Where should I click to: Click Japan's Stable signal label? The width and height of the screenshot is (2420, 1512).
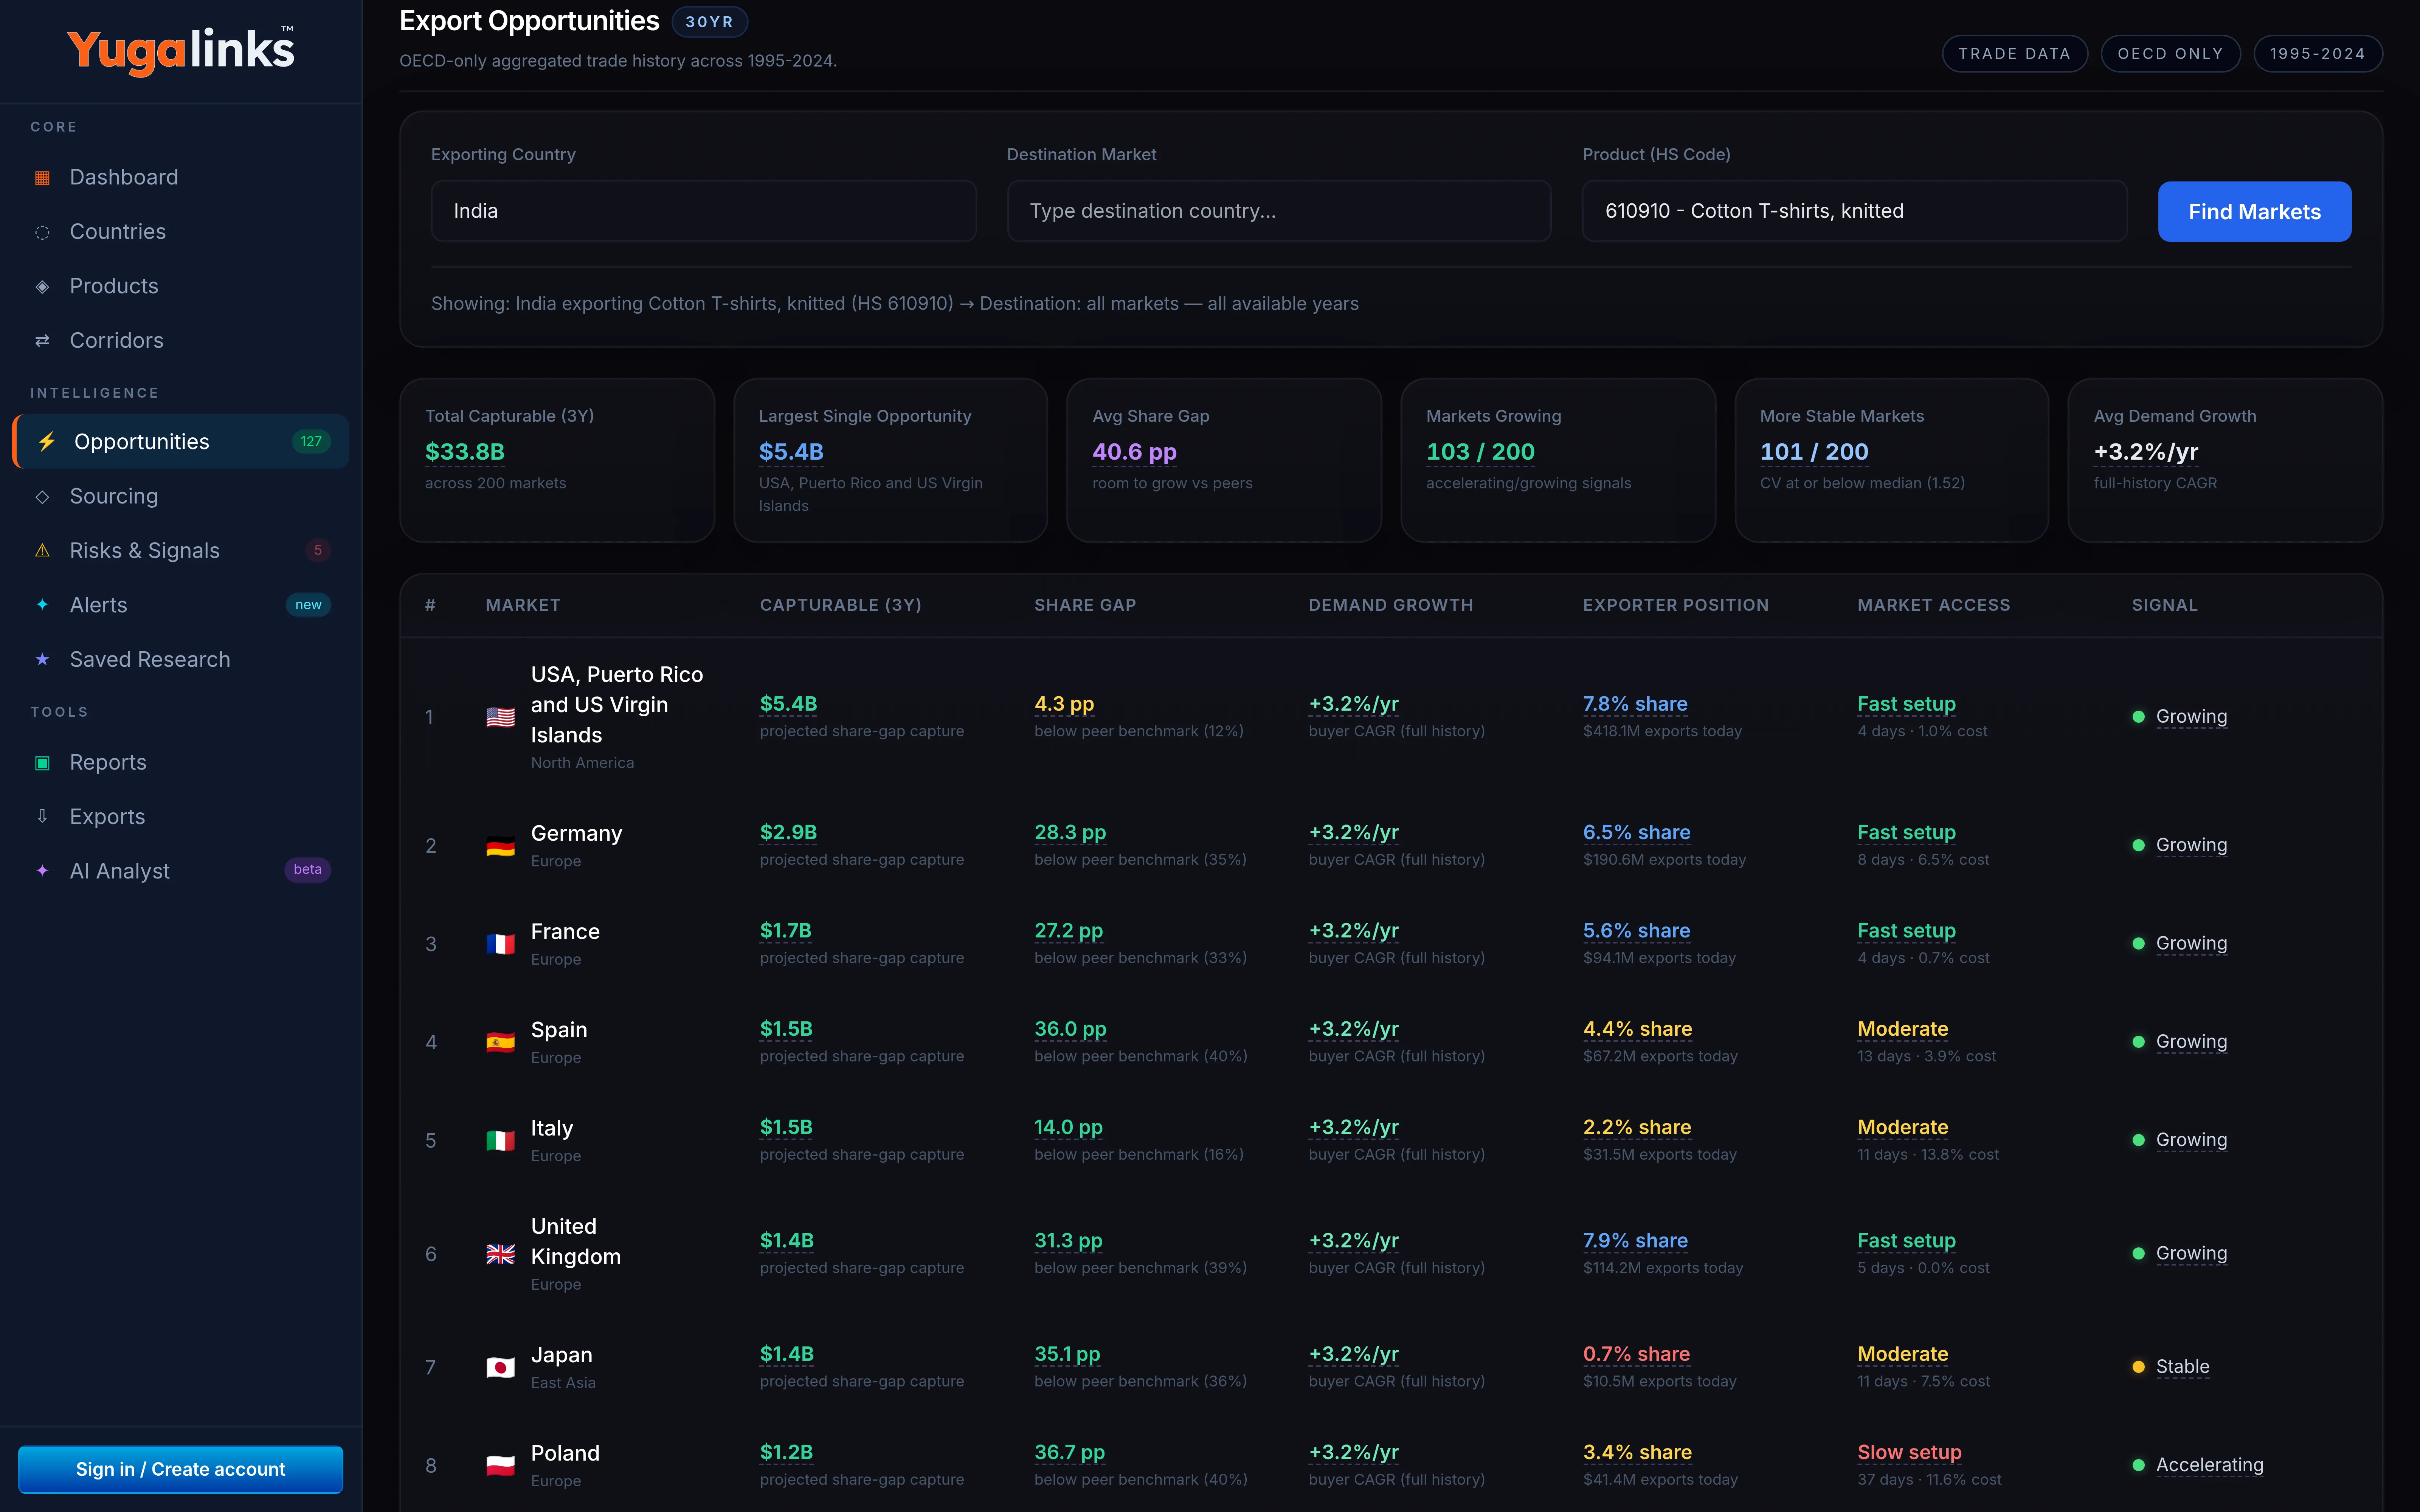(2182, 1367)
